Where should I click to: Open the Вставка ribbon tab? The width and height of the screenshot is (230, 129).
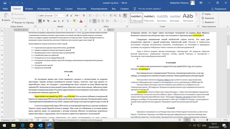(x=29, y=9)
